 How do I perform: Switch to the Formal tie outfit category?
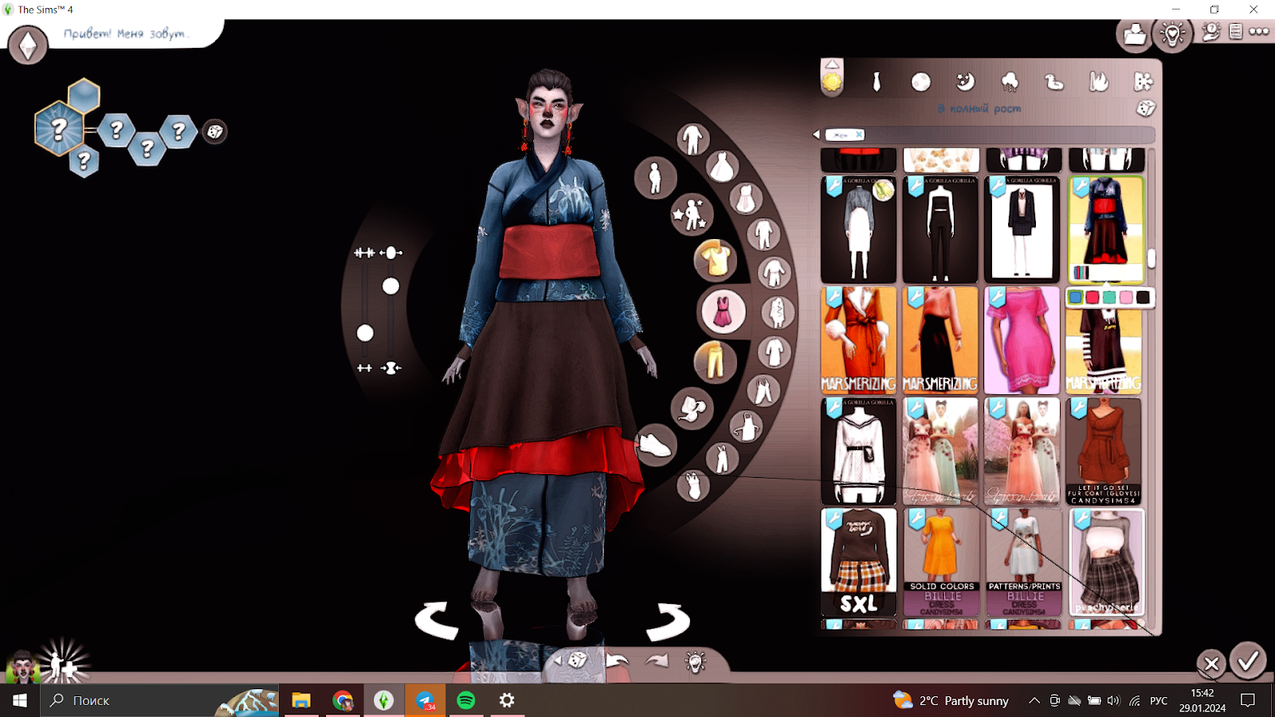(877, 81)
